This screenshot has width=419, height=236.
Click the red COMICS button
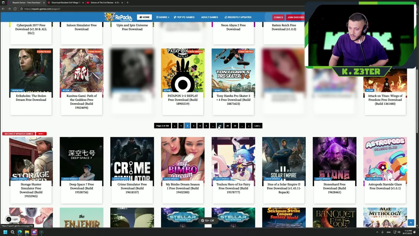pyautogui.click(x=278, y=17)
